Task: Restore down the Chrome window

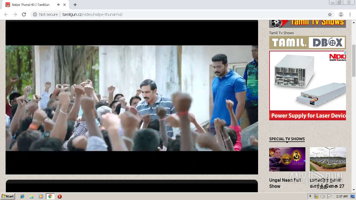Action: tap(340, 2)
